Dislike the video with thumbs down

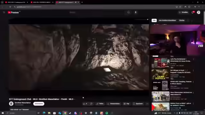coord(91,104)
